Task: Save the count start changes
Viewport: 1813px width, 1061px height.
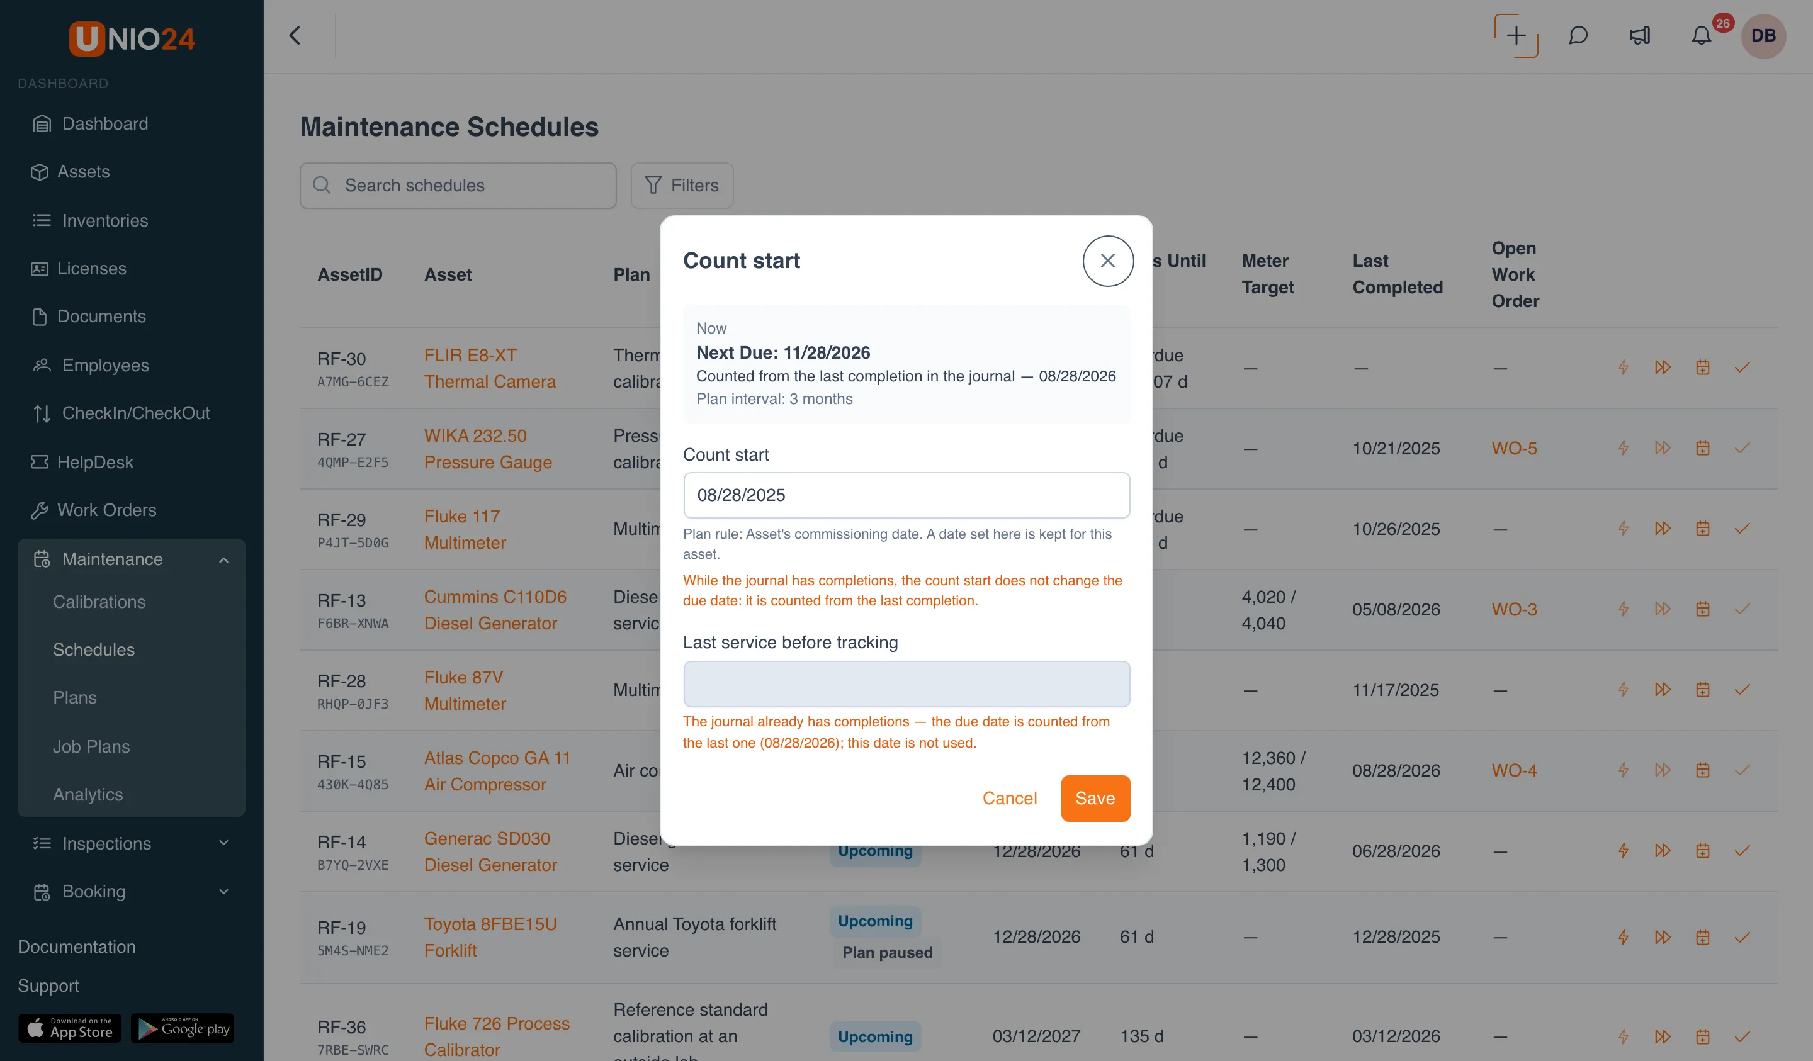Action: (x=1095, y=799)
